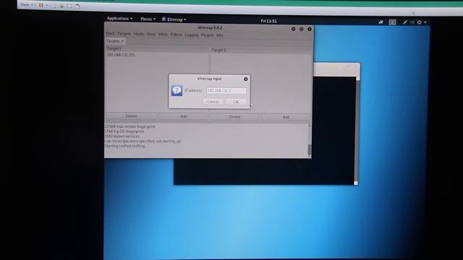Image resolution: width=463 pixels, height=260 pixels.
Task: Expand the system menu arrow in top panel
Action: click(x=425, y=22)
